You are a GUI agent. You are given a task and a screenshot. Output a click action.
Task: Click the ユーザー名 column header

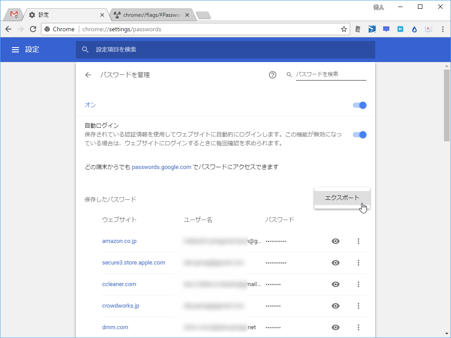(198, 220)
